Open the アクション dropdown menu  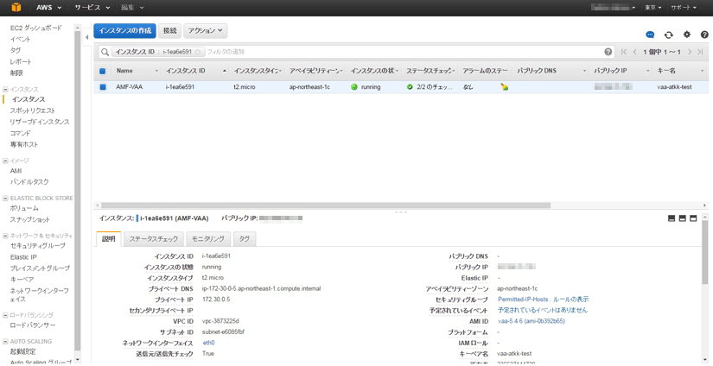click(205, 31)
